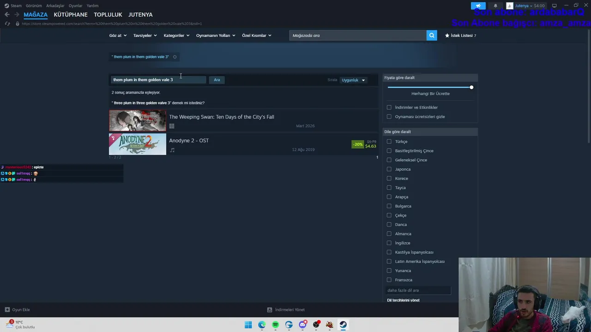The image size is (591, 332).
Task: Expand the Göz at dropdown
Action: (118, 36)
